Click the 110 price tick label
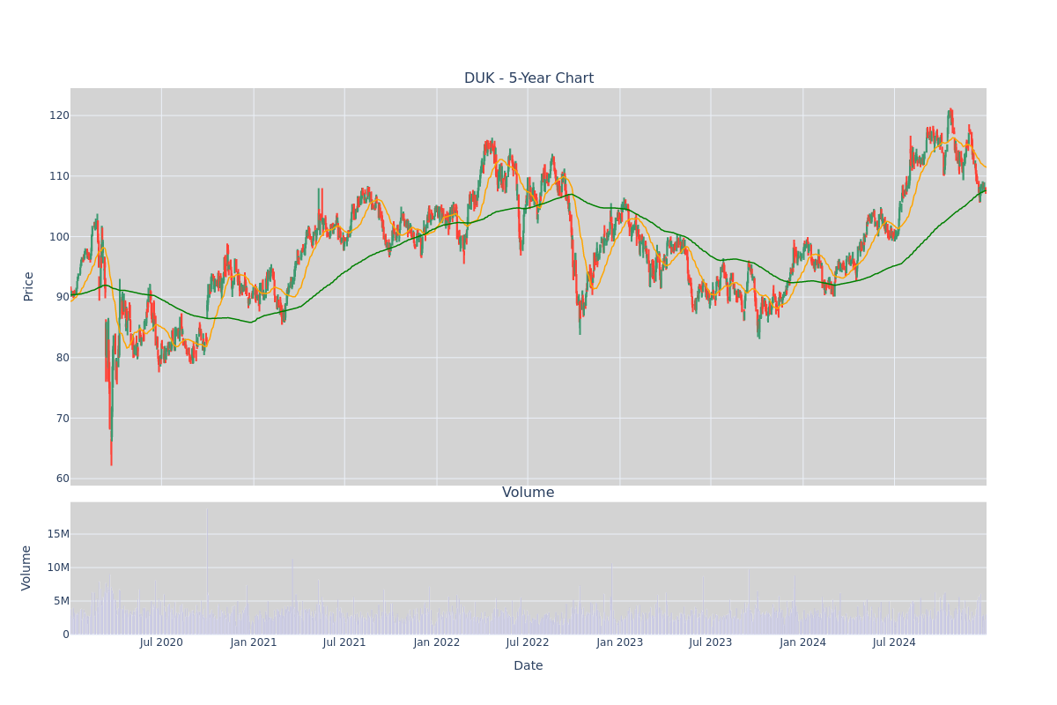Viewport: 1057px width, 705px height. [x=59, y=176]
